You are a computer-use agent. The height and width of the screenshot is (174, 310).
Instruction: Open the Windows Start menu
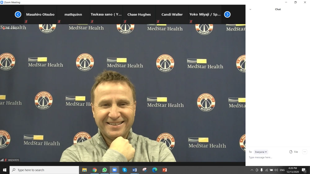5,170
